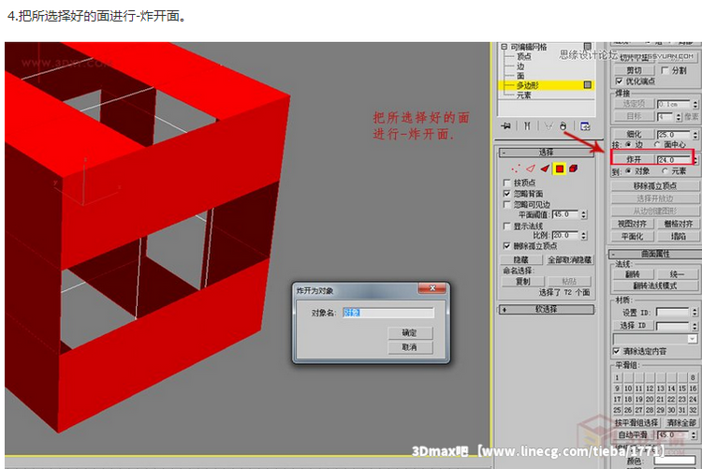Click 全部取消隐藏 button
Image resolution: width=702 pixels, height=469 pixels.
[x=569, y=259]
